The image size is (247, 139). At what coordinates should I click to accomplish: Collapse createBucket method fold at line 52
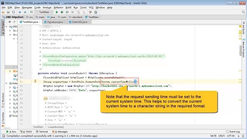pyautogui.click(x=31, y=73)
